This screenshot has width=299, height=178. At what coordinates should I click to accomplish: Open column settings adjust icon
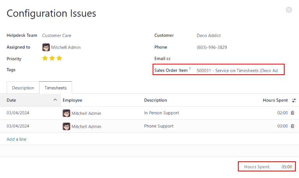point(294,100)
